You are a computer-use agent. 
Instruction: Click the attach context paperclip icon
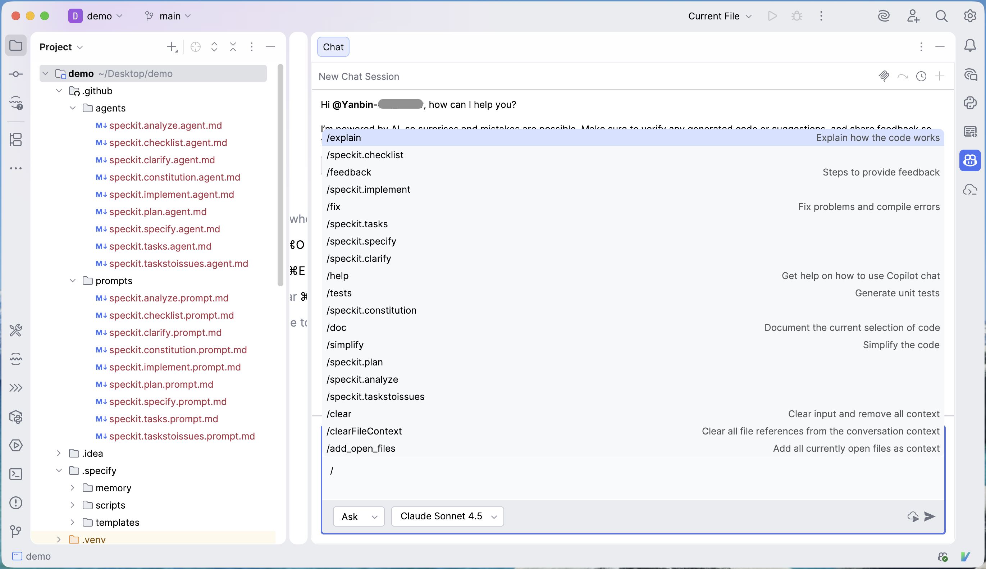884,76
